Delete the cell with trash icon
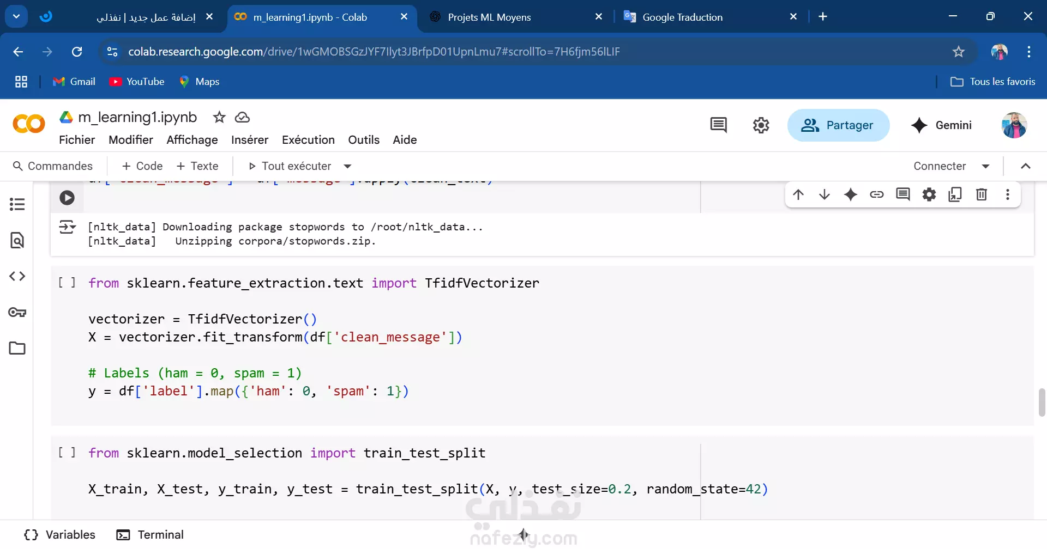 pos(982,194)
